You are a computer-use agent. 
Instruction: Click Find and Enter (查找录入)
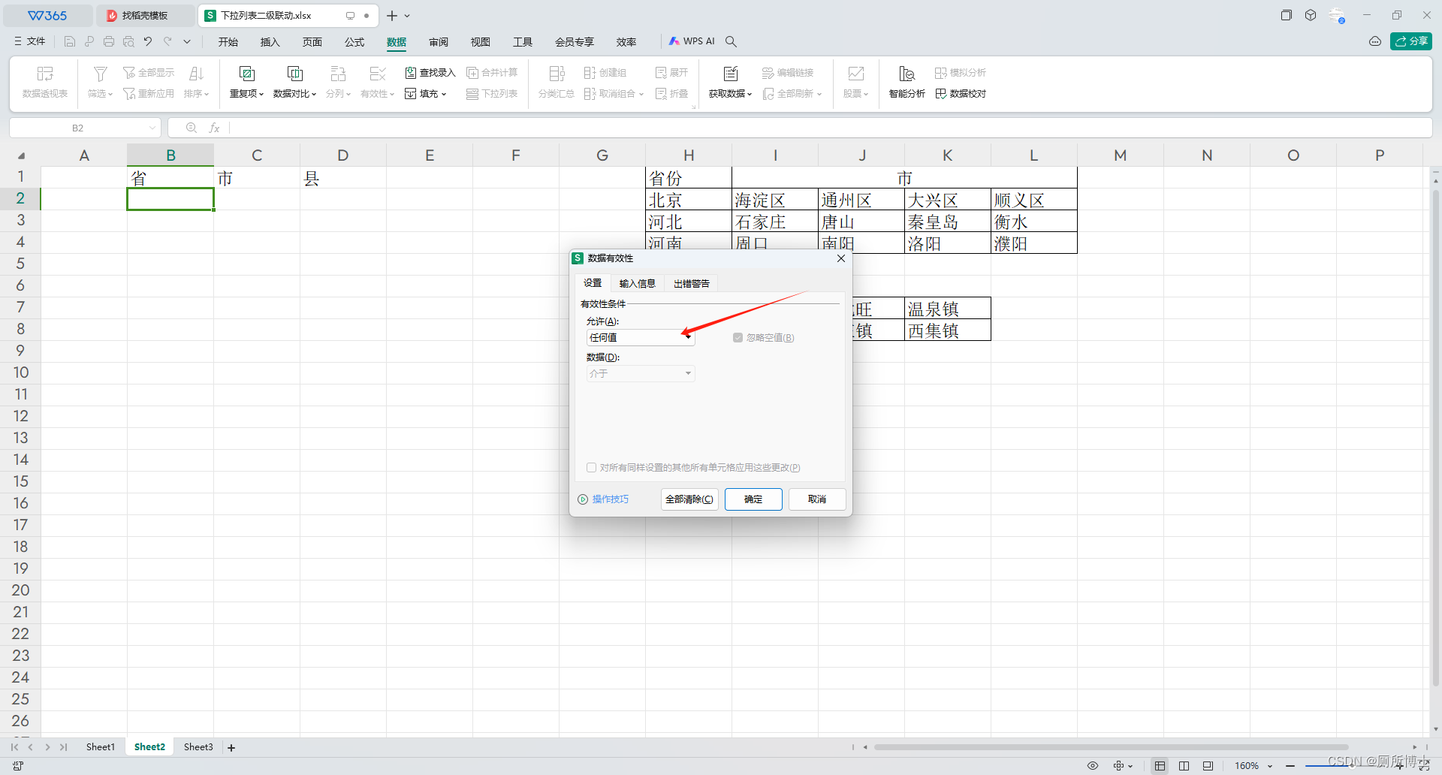click(430, 73)
